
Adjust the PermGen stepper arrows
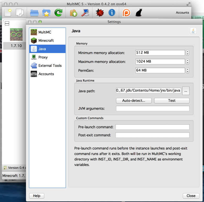188,70
